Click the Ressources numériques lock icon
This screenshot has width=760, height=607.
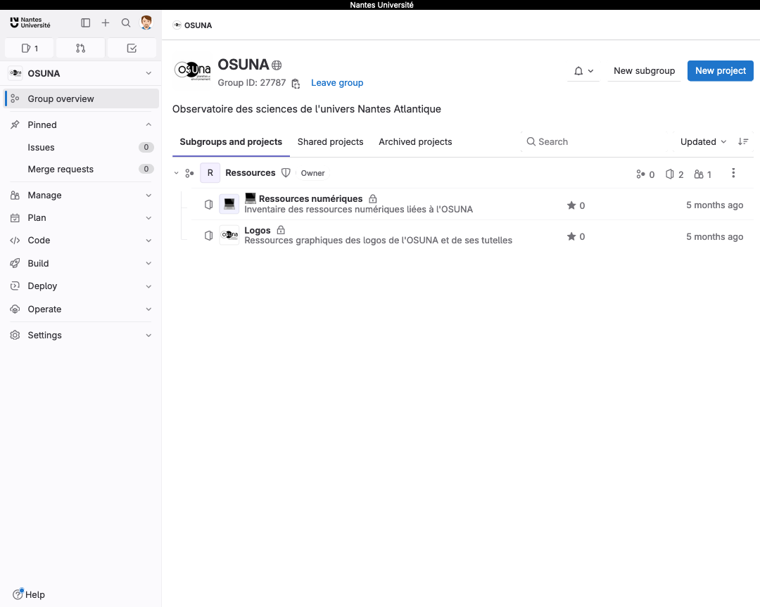373,198
